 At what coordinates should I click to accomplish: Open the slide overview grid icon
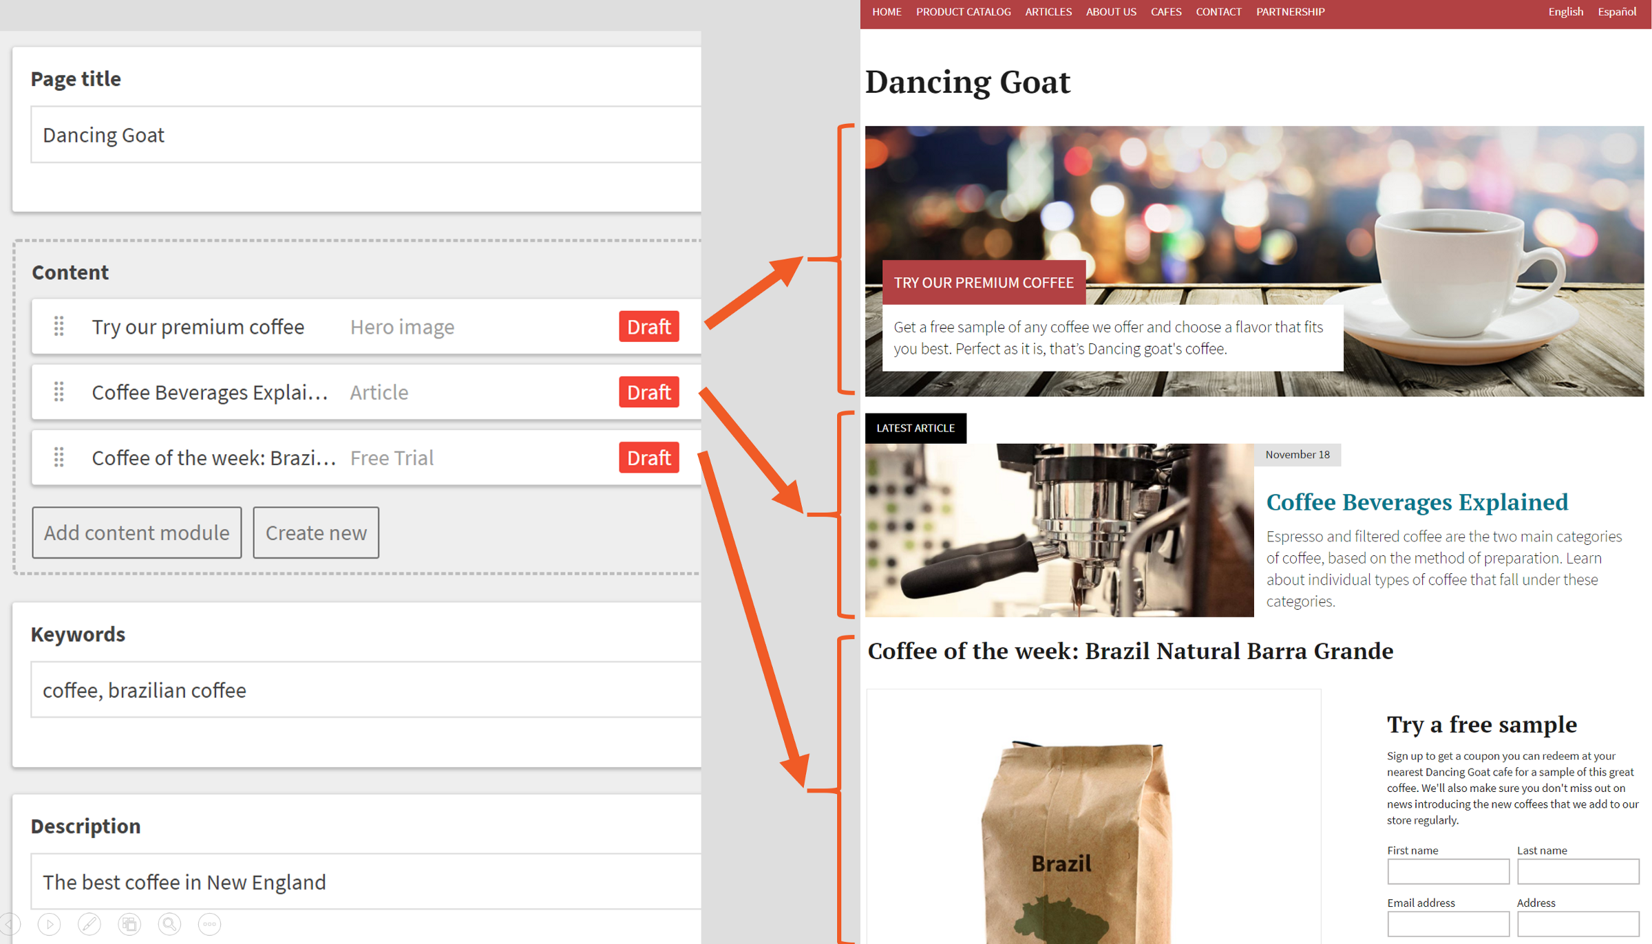pos(129,924)
